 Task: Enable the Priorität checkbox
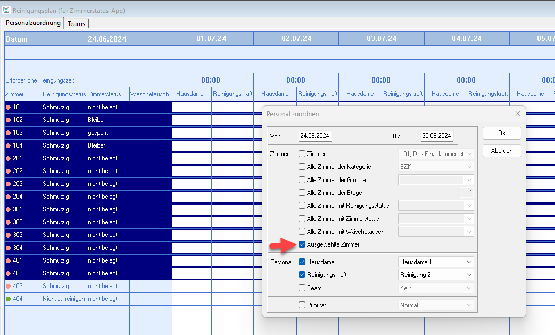coord(302,305)
